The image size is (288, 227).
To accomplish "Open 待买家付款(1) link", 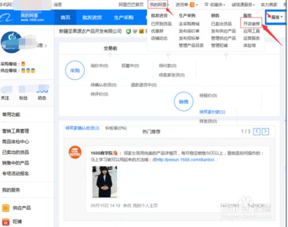I will click(213, 112).
